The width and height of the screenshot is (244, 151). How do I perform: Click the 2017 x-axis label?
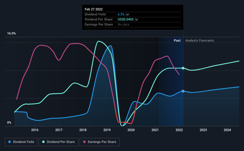(59, 130)
